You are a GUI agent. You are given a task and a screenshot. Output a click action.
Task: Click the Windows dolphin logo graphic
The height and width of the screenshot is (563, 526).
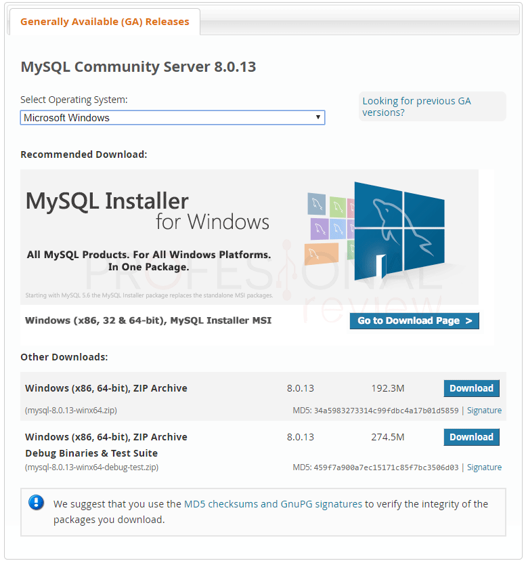pyautogui.click(x=399, y=231)
